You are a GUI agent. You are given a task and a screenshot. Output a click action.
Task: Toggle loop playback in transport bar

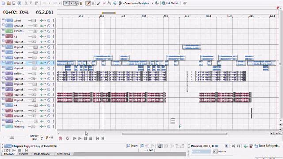pyautogui.click(x=67, y=138)
